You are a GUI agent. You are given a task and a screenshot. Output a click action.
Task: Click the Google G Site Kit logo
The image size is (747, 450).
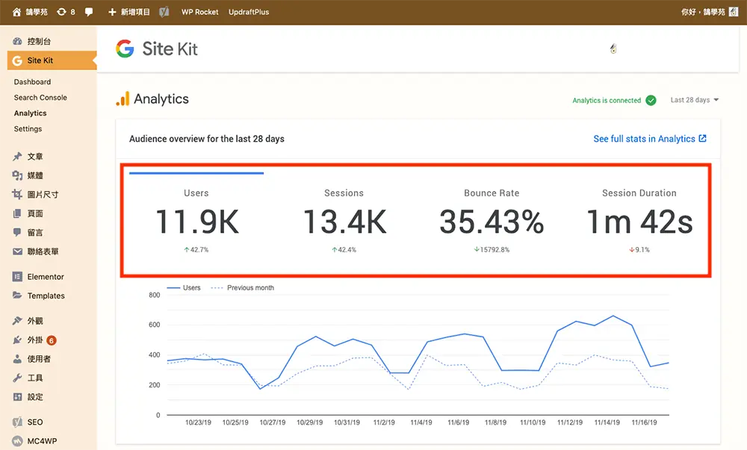tap(125, 49)
